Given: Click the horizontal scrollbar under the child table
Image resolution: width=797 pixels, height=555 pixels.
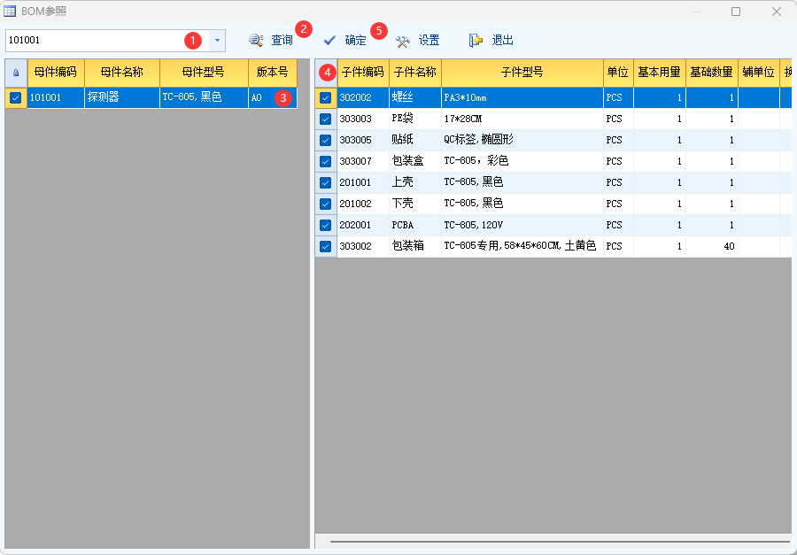Looking at the screenshot, I should (559, 541).
